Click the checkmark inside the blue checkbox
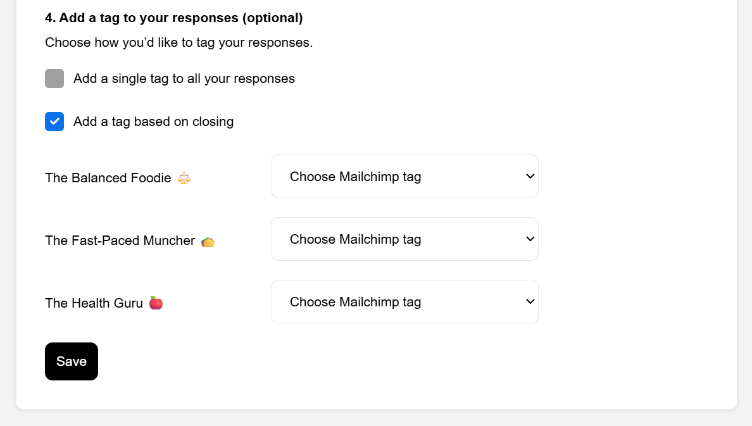This screenshot has width=752, height=426. [54, 121]
